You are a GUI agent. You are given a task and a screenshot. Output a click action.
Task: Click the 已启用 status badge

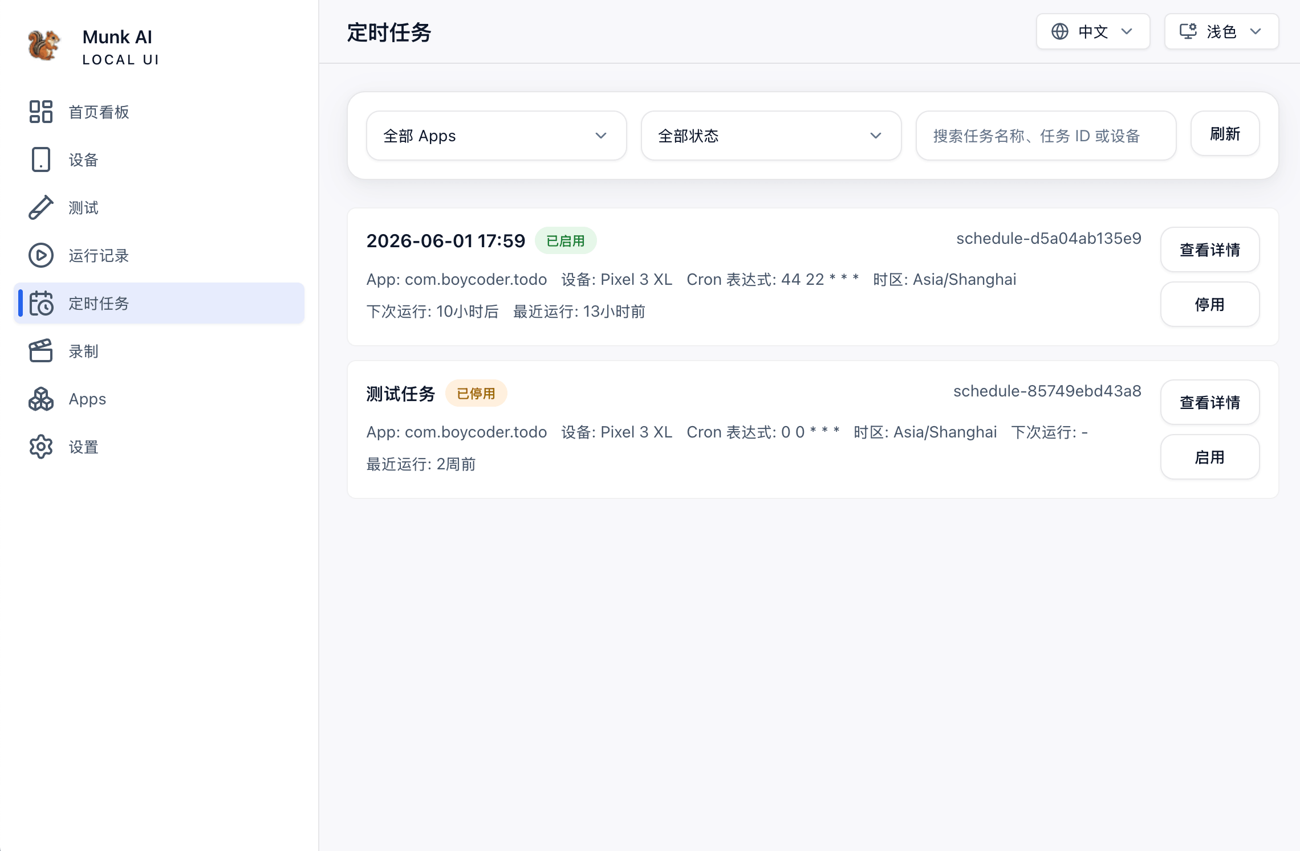pos(566,241)
